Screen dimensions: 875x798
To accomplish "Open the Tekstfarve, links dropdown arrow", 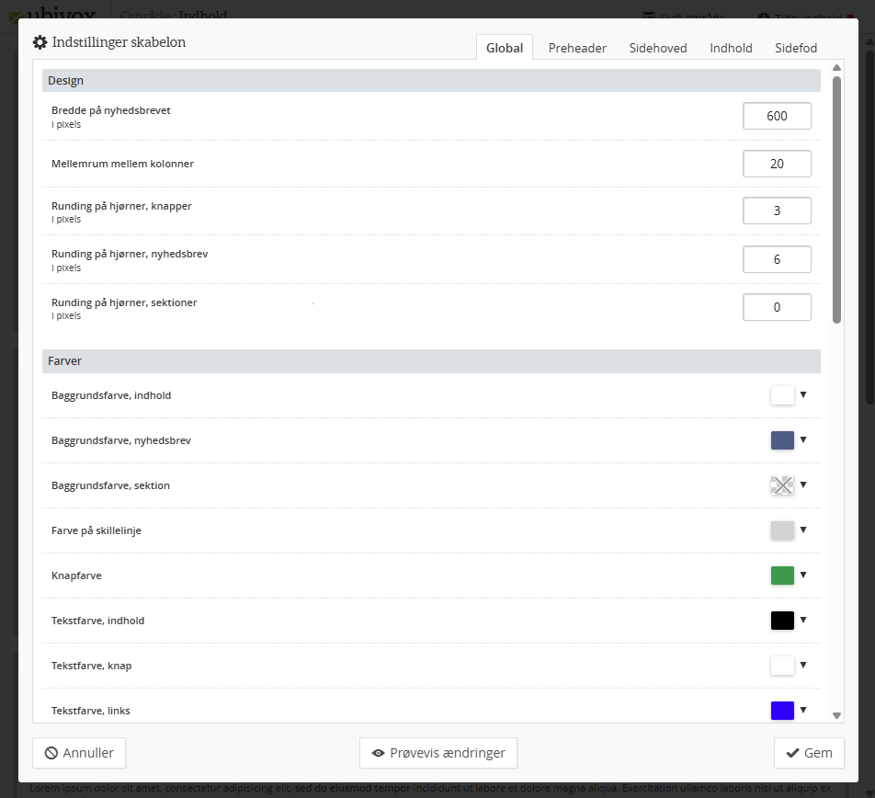I will 802,710.
